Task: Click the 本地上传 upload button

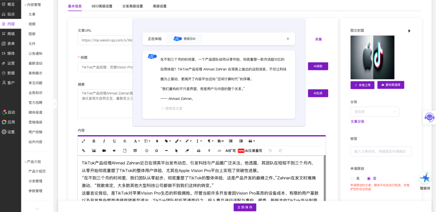Action: pos(362,85)
